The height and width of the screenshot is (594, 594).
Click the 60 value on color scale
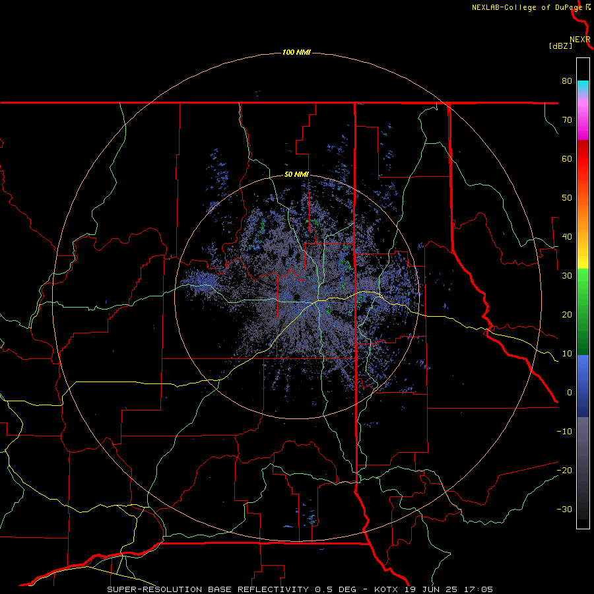click(x=567, y=158)
